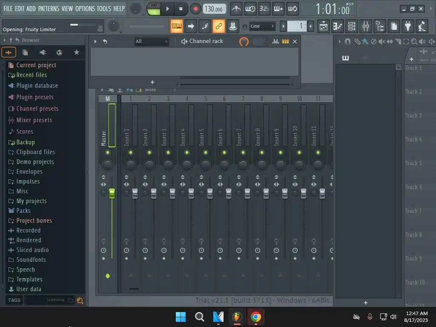The width and height of the screenshot is (436, 327).
Task: Toggle the metronome icon
Action: 236,9
